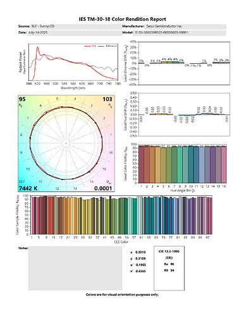Select the CCT value 7442 K
The image size is (244, 316).
point(28,188)
